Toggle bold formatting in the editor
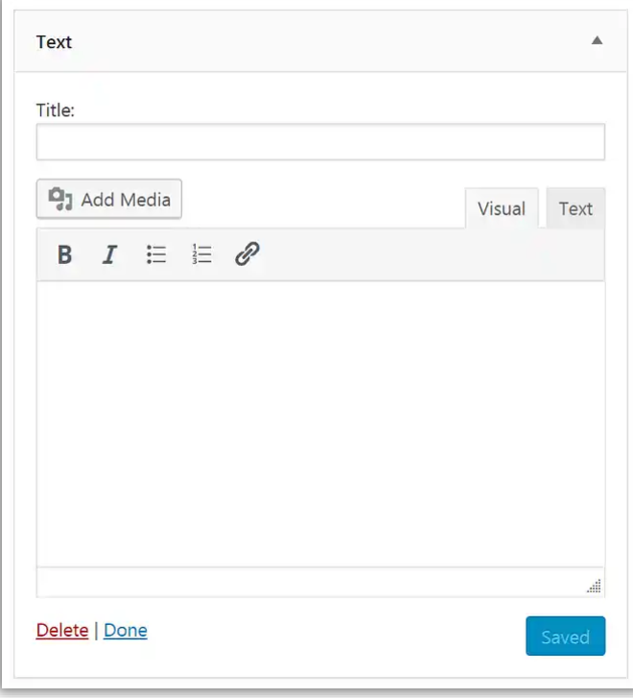 (64, 254)
